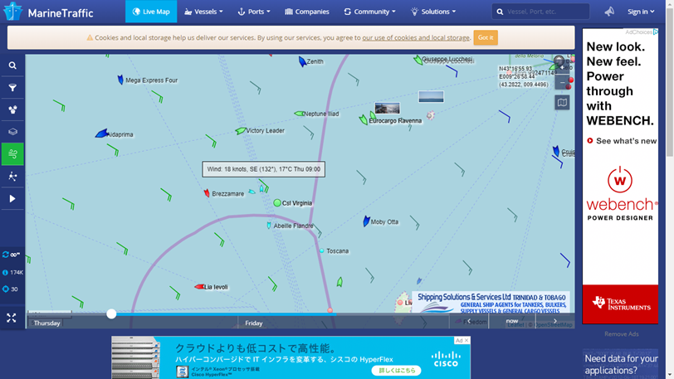Zoom out the map with minus button
The width and height of the screenshot is (674, 379).
tap(562, 82)
